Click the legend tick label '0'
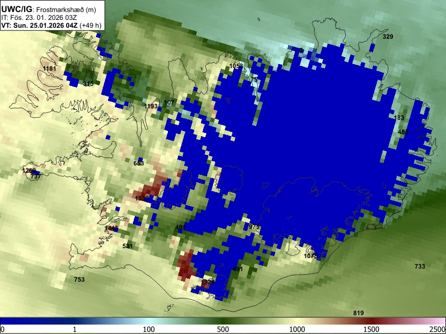The image size is (446, 334). click(x=3, y=329)
